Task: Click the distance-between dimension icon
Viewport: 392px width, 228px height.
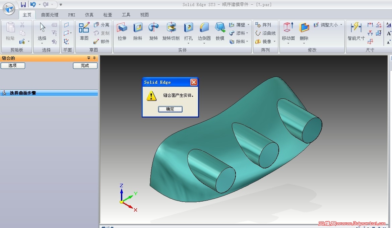Action: (x=370, y=25)
